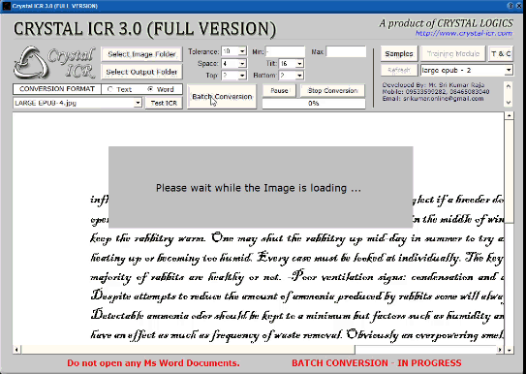
Task: Open T & C button
Action: (501, 53)
